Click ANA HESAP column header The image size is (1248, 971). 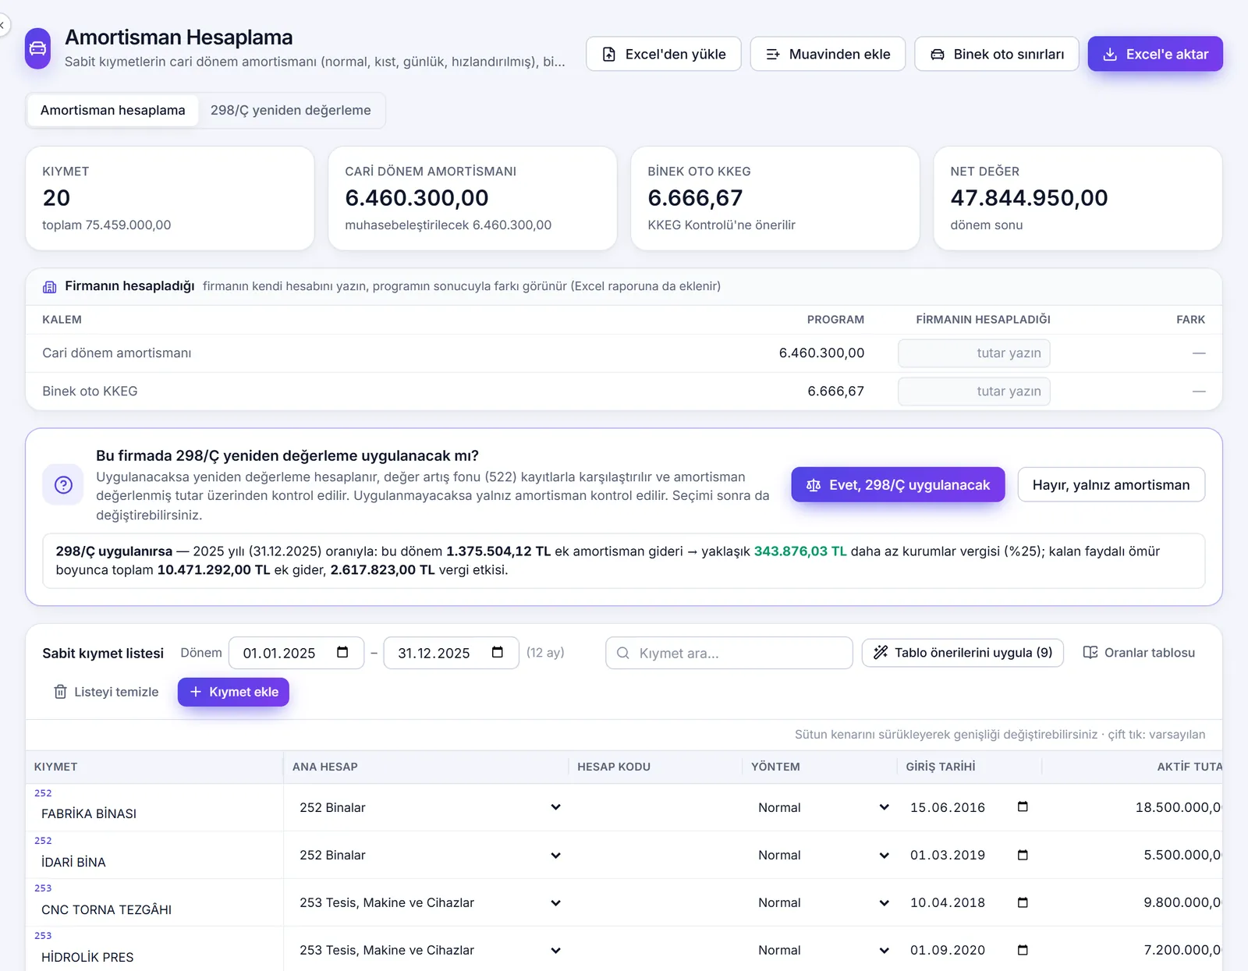tap(325, 767)
